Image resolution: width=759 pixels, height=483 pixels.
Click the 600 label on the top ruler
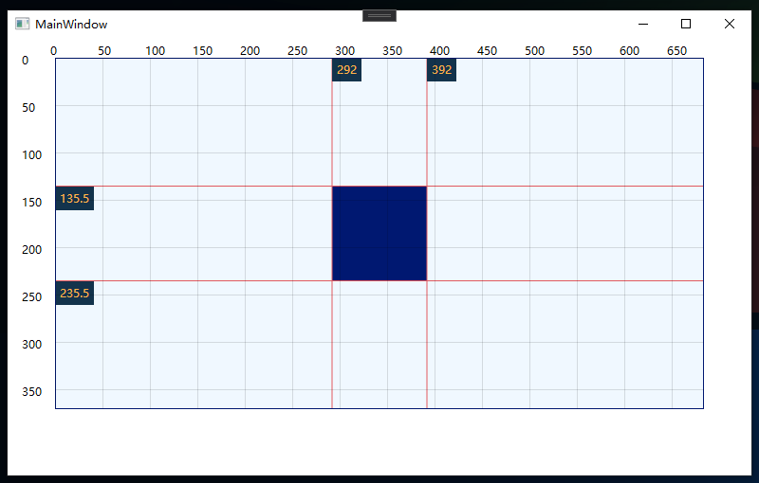(629, 51)
